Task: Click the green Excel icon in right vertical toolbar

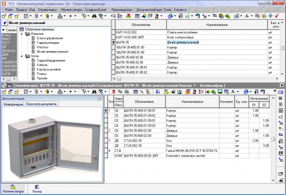Action: tap(281, 117)
